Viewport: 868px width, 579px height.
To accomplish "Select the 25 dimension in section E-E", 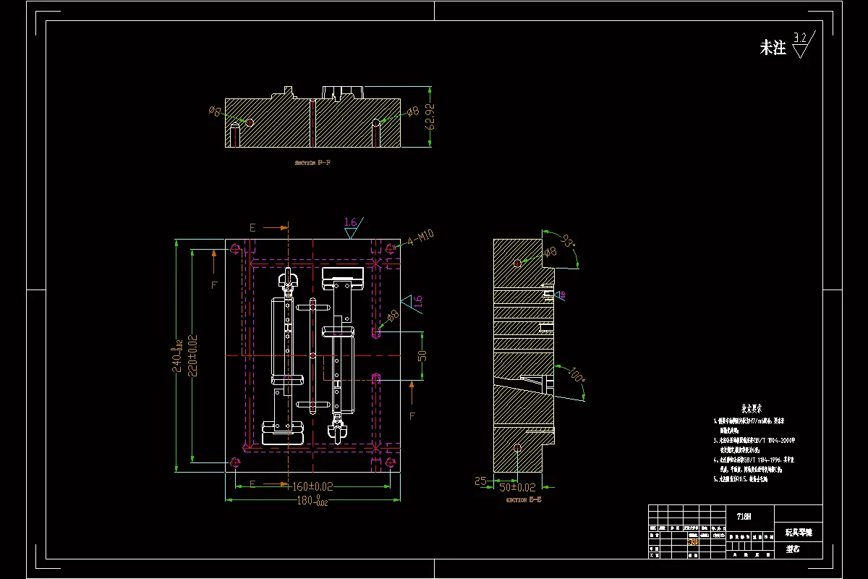I will [x=480, y=481].
